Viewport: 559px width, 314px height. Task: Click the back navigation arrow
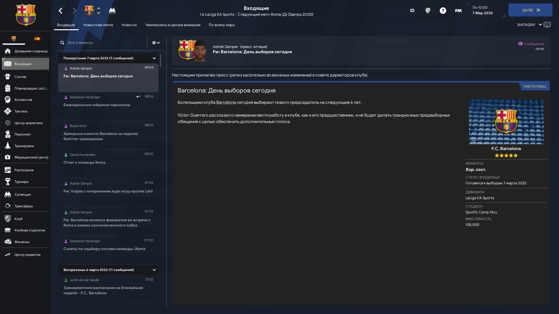(x=61, y=11)
